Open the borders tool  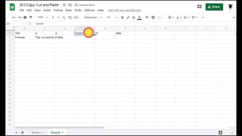tap(153, 17)
